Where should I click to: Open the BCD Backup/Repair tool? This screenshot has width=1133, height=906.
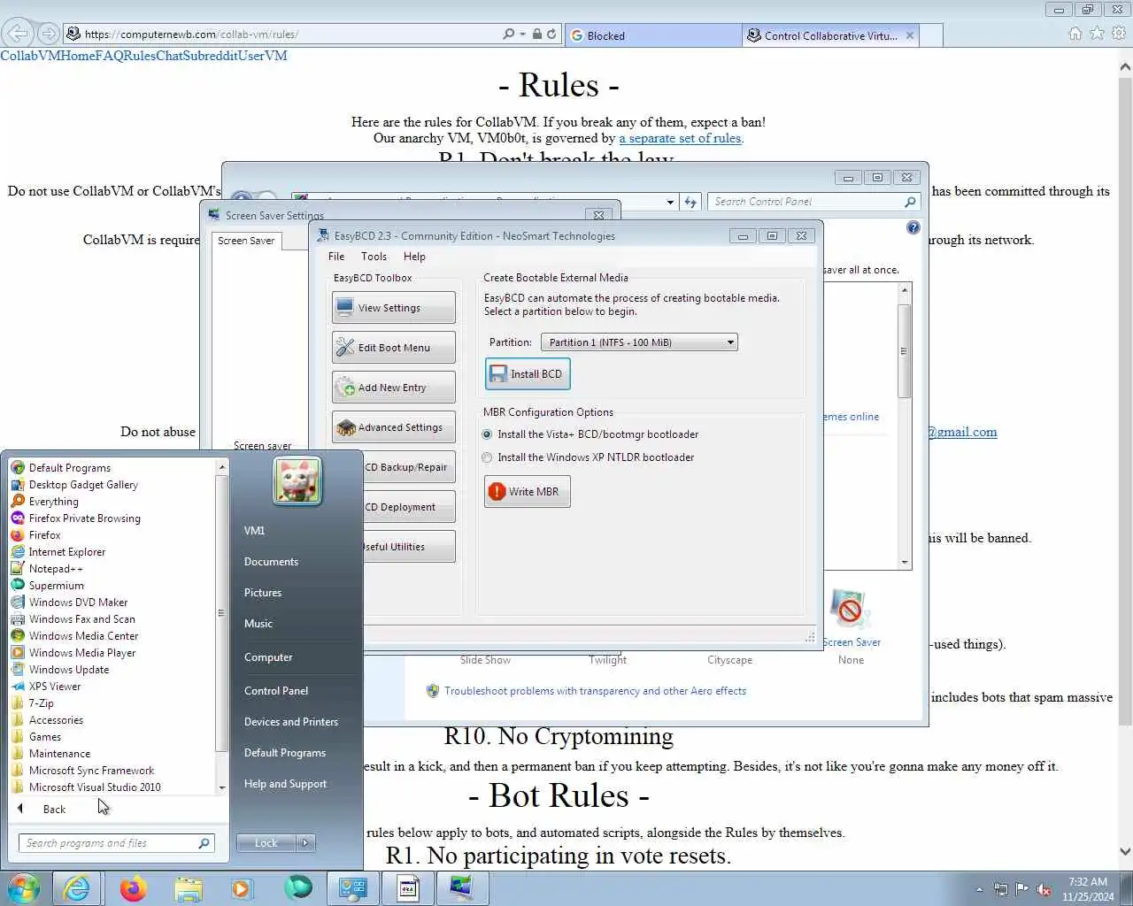click(409, 467)
